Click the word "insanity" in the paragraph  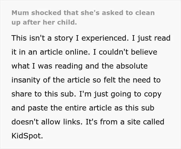[x=26, y=80]
